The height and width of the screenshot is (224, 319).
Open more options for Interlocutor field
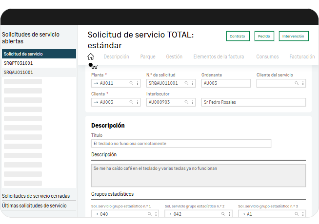coord(193,102)
